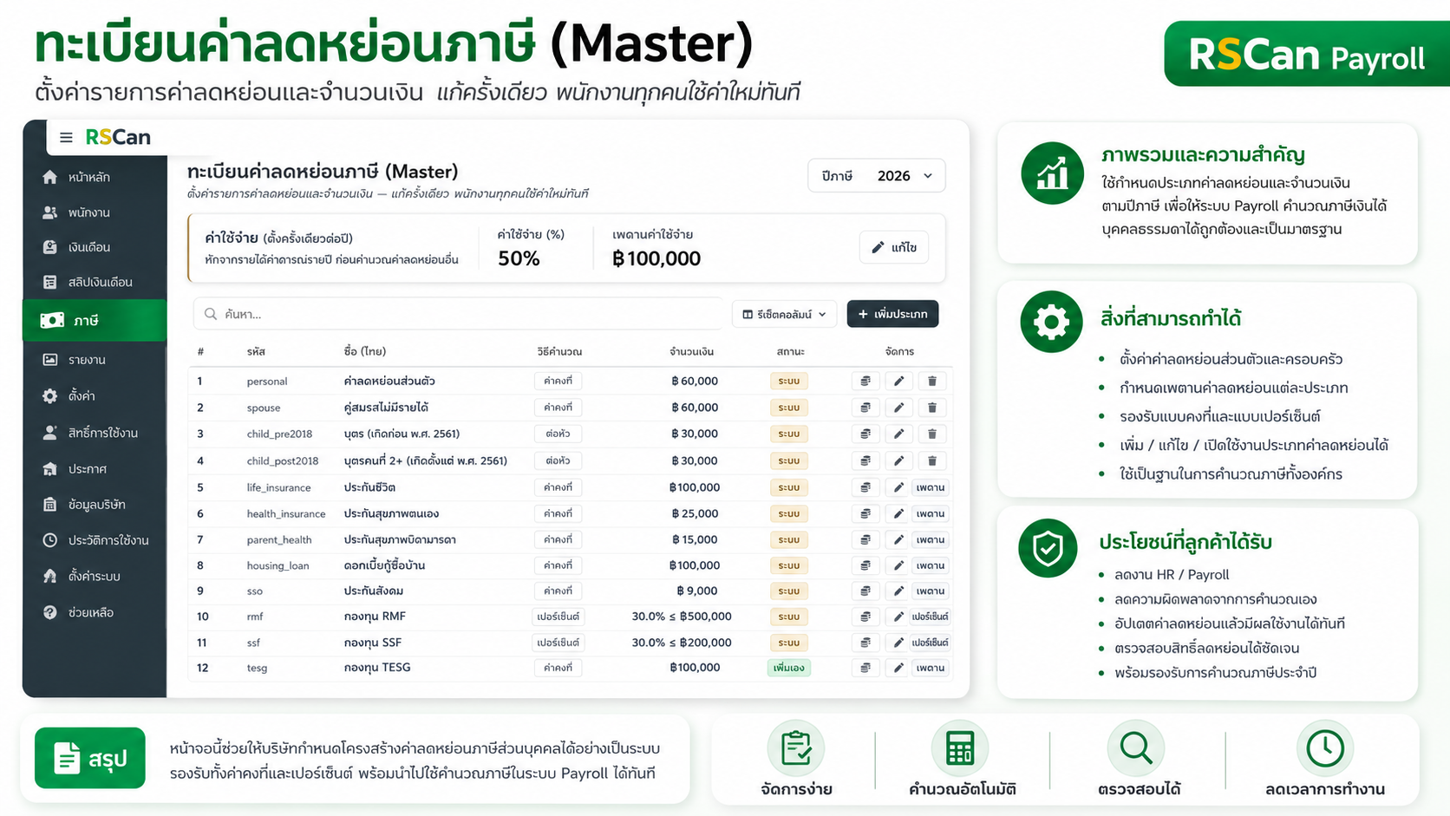Click the กองทุน SSF name cell

pyautogui.click(x=373, y=643)
